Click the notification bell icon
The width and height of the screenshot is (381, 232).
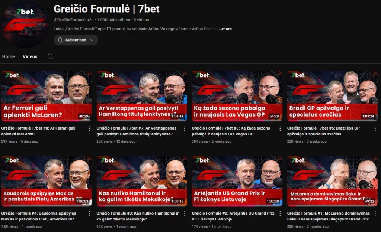[x=60, y=40]
